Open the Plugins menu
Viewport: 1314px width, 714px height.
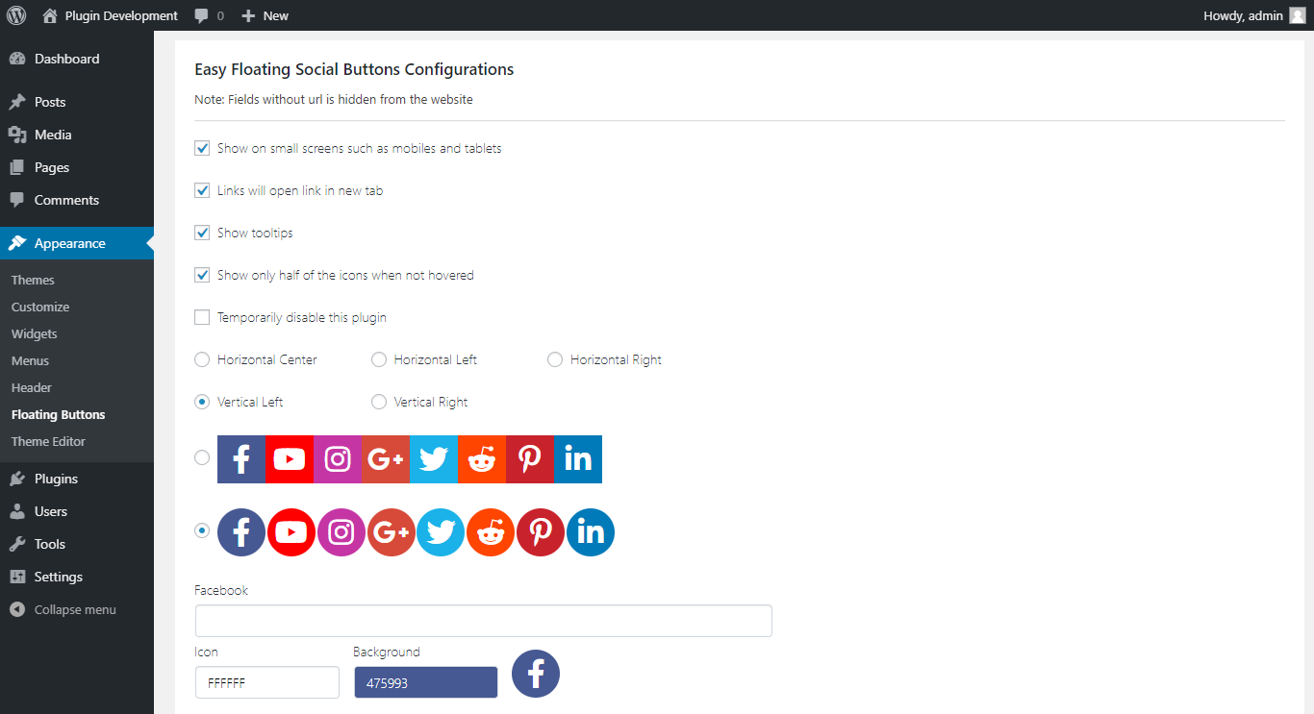(56, 479)
